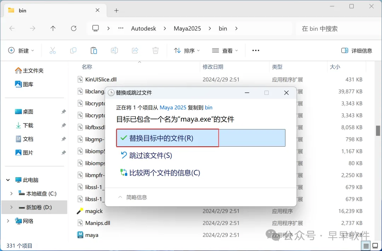Expand 本地磁盘 (C:) drive node
Viewport: 382px width, 251px height.
(x=11, y=194)
